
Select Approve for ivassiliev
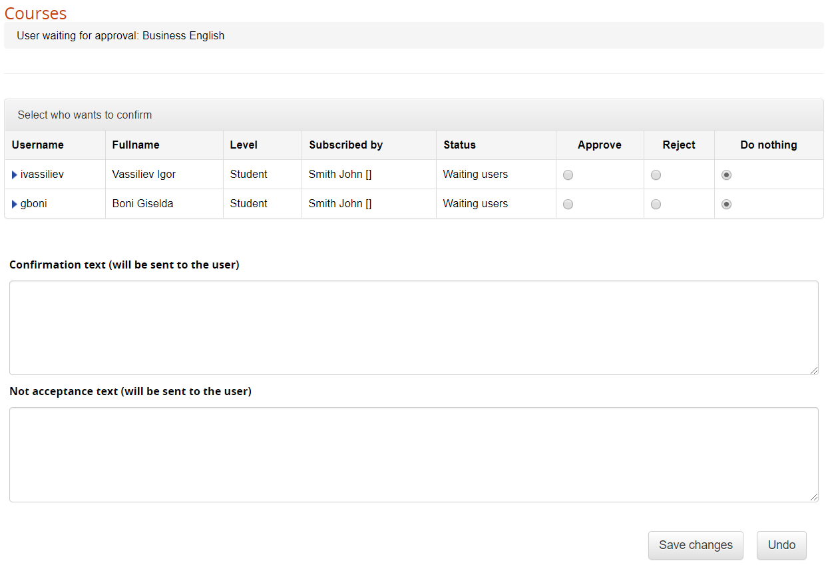[x=568, y=175]
